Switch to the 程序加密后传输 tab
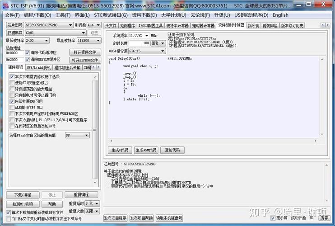 tap(67, 67)
